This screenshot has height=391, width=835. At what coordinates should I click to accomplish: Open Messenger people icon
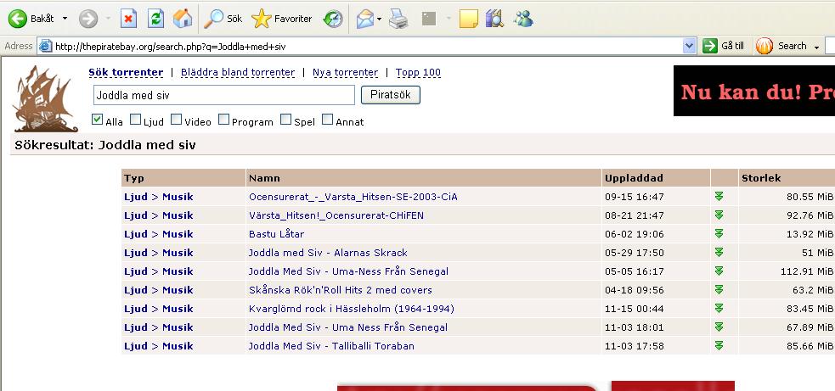point(523,19)
